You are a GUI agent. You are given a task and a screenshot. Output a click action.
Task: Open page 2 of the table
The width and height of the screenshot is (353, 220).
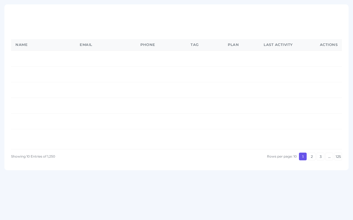point(312,156)
